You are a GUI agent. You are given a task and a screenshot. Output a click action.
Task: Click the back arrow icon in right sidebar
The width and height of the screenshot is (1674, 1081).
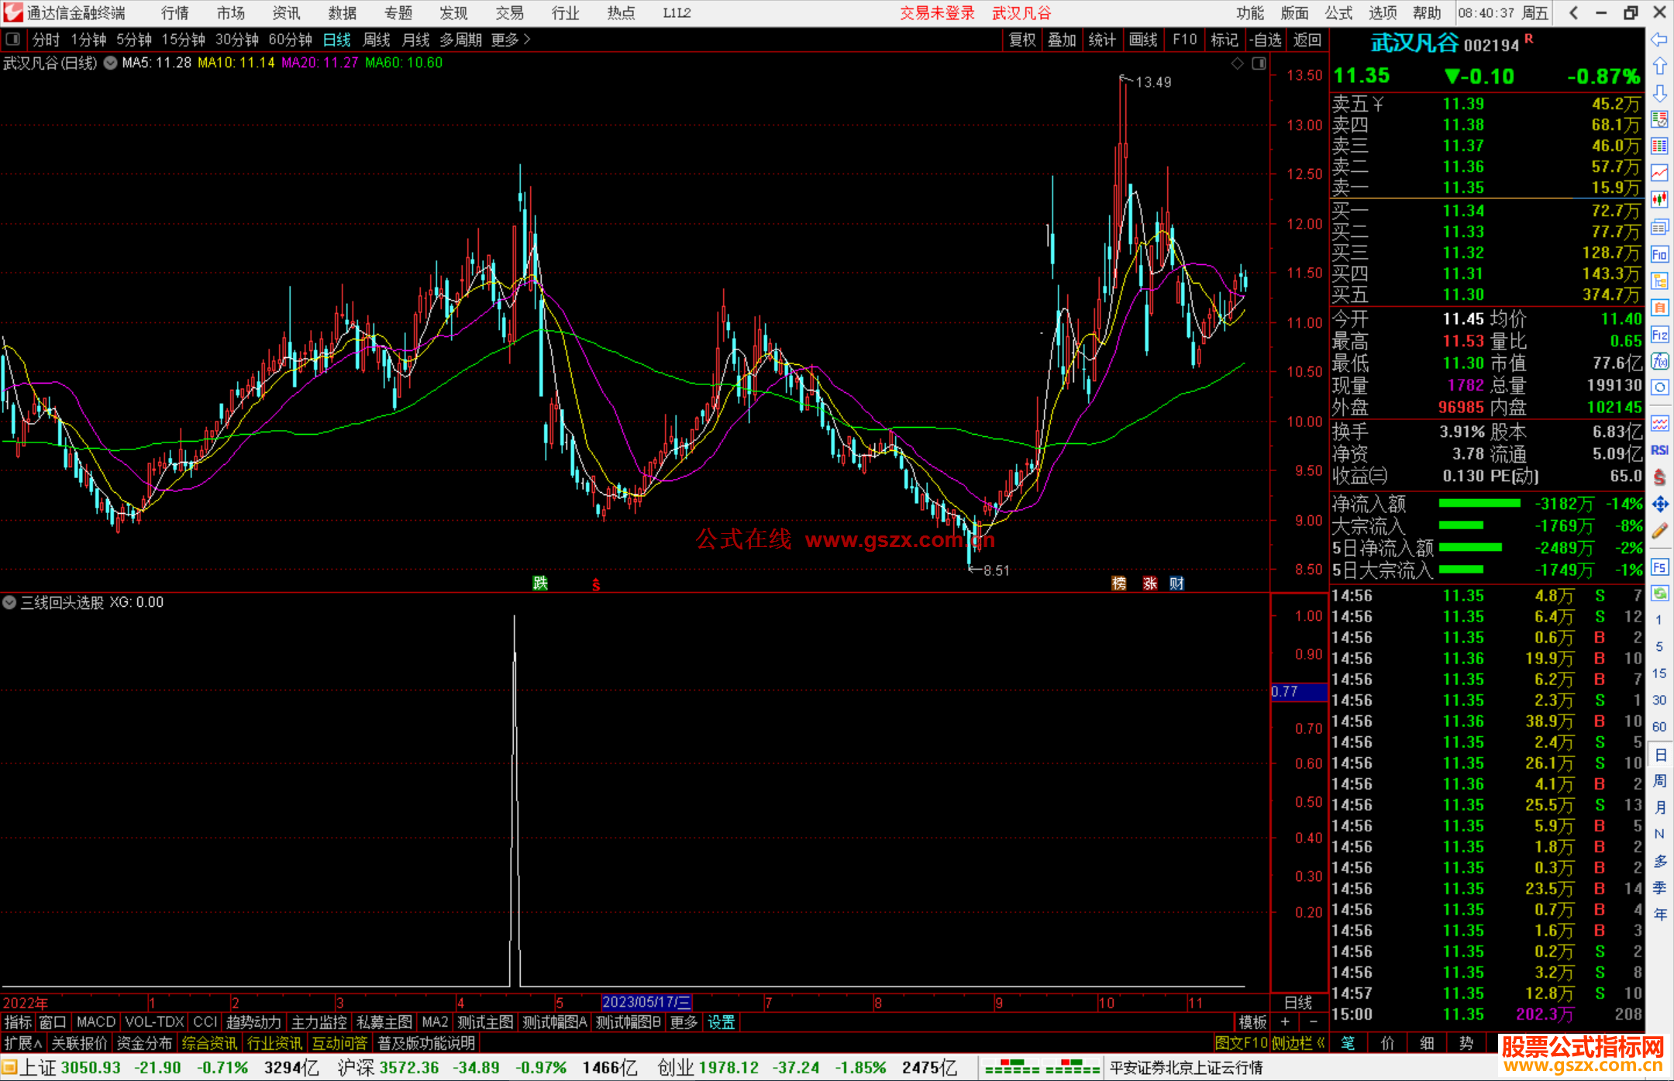[x=1659, y=40]
